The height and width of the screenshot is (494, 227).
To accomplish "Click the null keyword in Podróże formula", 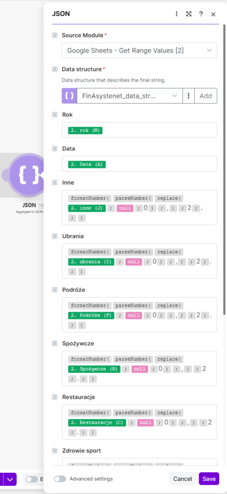I will [134, 315].
